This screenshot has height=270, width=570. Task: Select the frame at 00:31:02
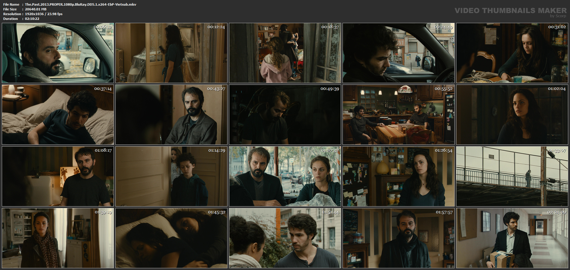click(512, 53)
